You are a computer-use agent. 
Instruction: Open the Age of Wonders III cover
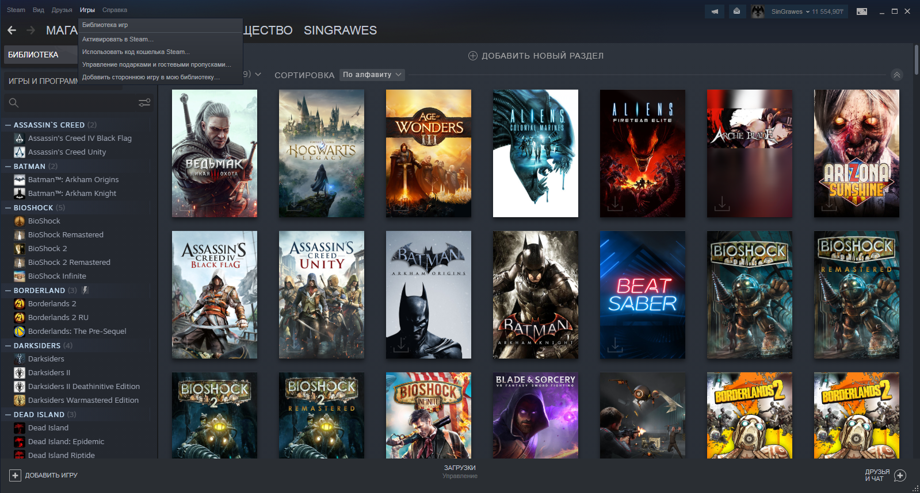[429, 153]
